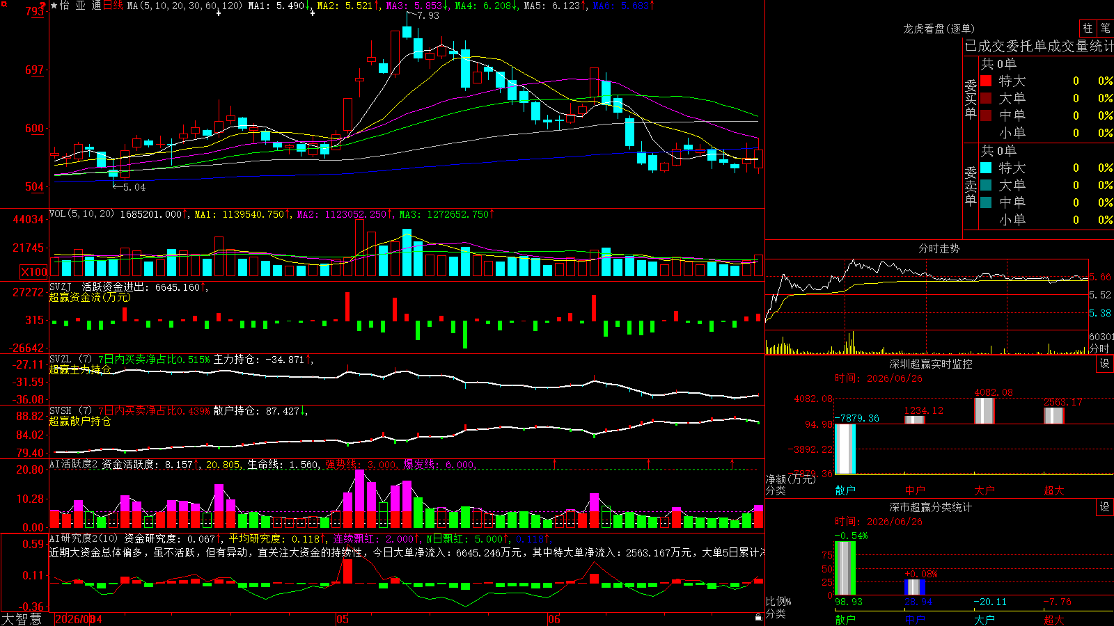The image size is (1114, 626).
Task: Click the AI研究度2(10) indicator name
Action: (84, 538)
